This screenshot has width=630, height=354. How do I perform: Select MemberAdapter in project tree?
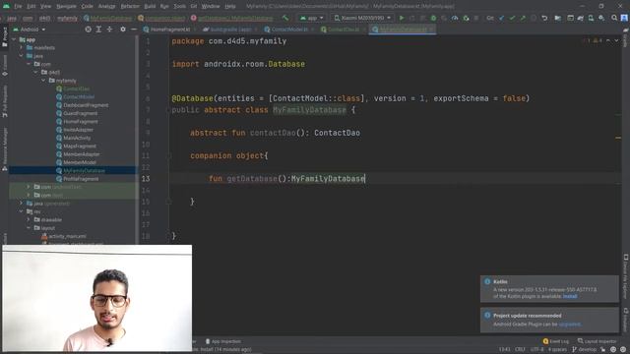(81, 154)
